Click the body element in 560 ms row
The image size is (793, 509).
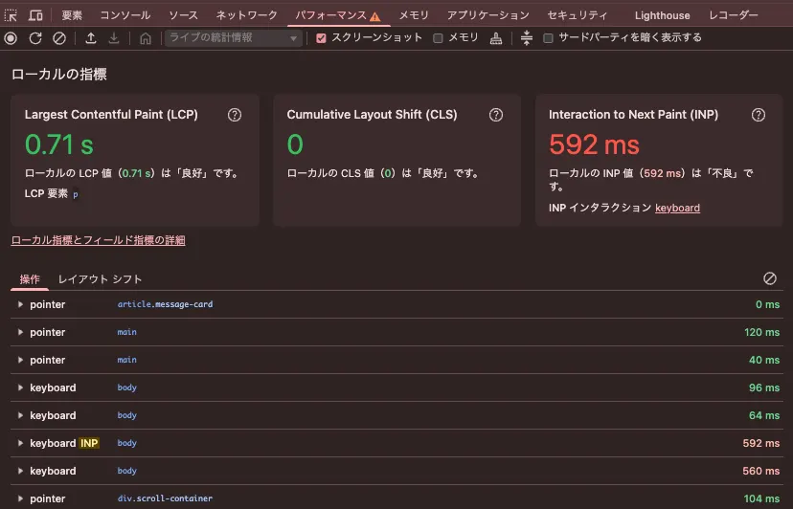[x=127, y=471]
